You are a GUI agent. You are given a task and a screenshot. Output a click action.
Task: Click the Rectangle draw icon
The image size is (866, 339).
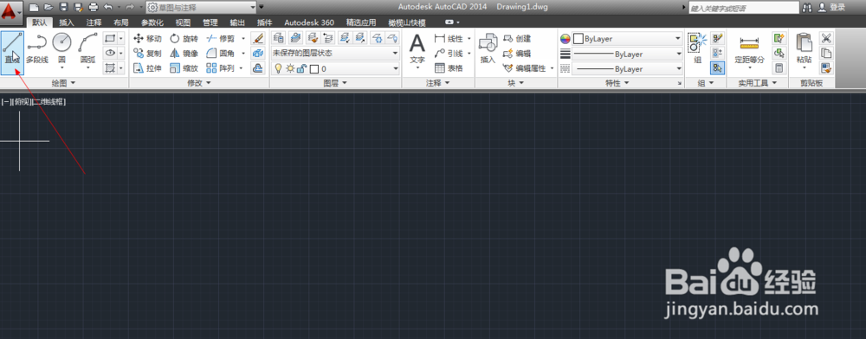[111, 39]
